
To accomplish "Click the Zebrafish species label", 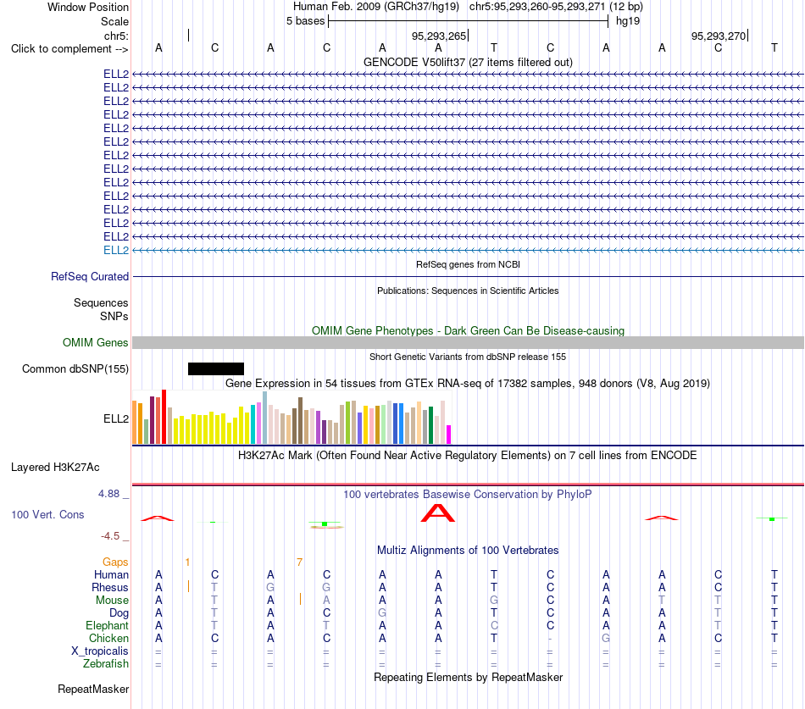I will [106, 664].
